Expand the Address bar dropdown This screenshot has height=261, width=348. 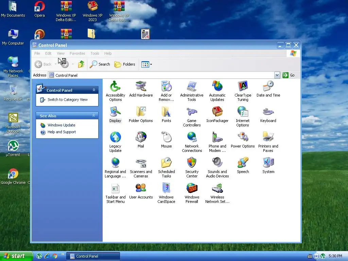tap(277, 75)
